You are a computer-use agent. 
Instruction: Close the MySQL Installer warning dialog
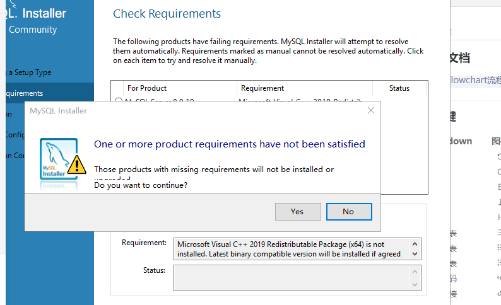click(x=370, y=110)
